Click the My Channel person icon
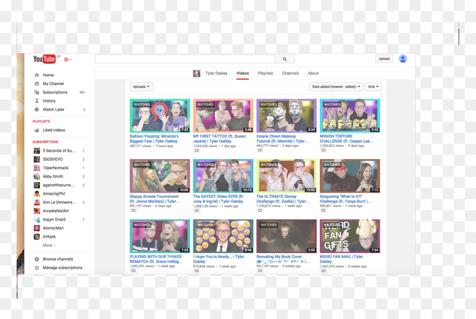The image size is (476, 319). (37, 83)
